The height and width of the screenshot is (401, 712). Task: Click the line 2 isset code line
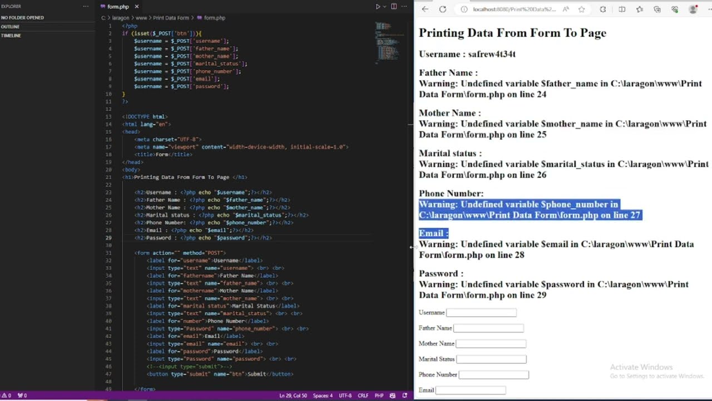[x=162, y=33]
